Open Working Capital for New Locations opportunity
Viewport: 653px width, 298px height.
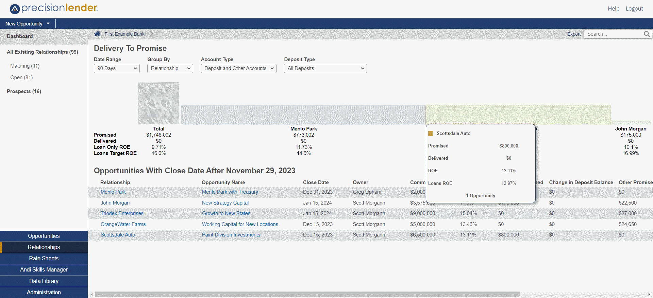[x=240, y=224]
